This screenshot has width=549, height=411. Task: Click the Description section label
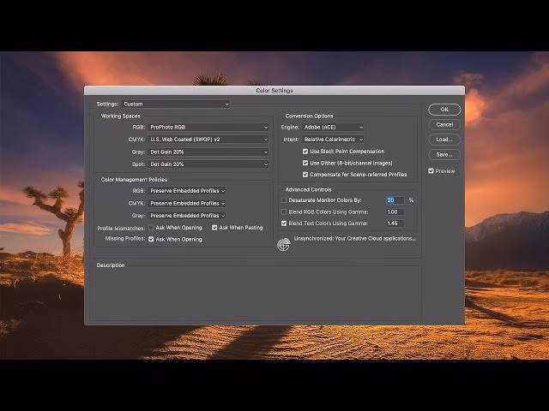111,265
